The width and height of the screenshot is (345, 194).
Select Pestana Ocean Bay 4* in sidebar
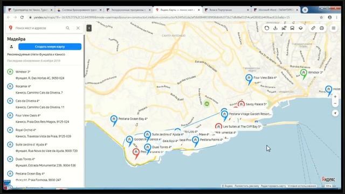pyautogui.click(x=44, y=177)
